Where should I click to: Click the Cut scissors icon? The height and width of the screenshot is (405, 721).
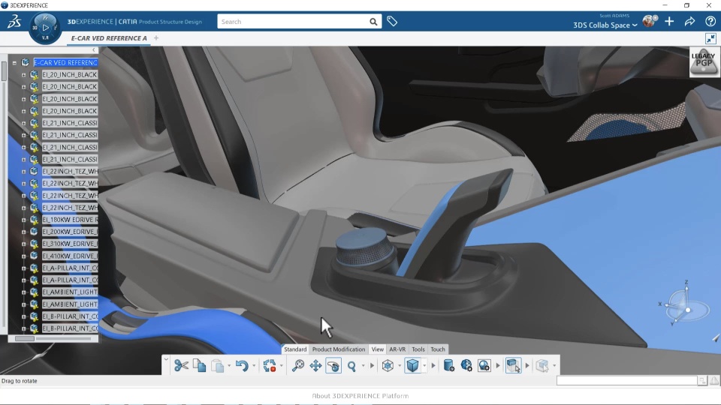pos(181,365)
